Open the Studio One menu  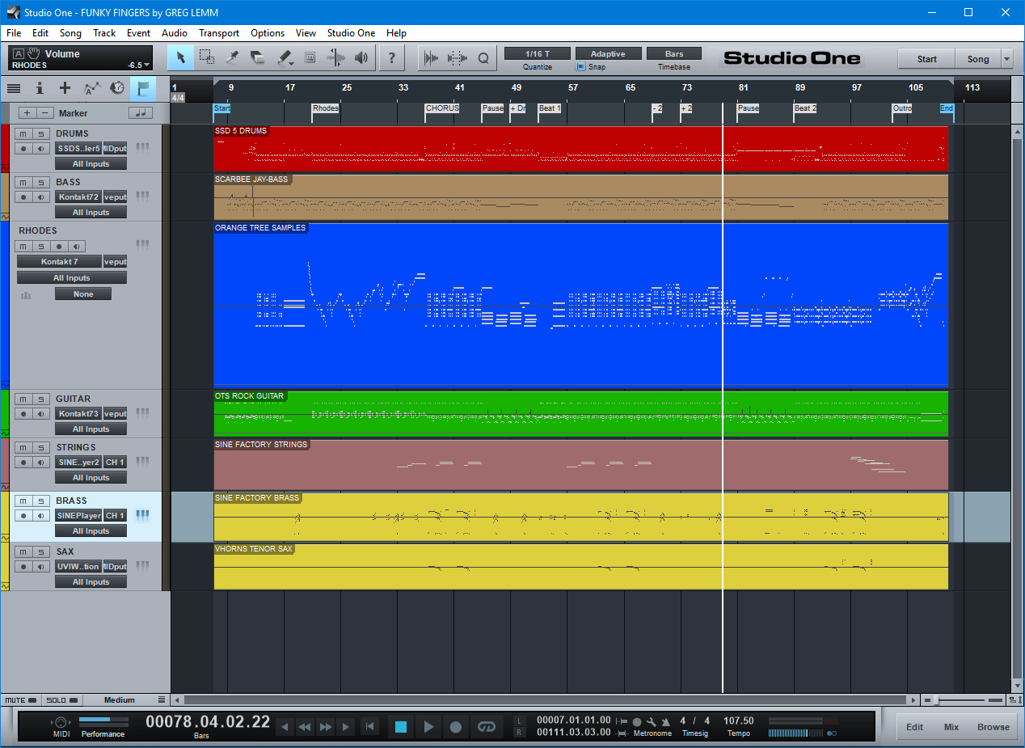coord(351,33)
